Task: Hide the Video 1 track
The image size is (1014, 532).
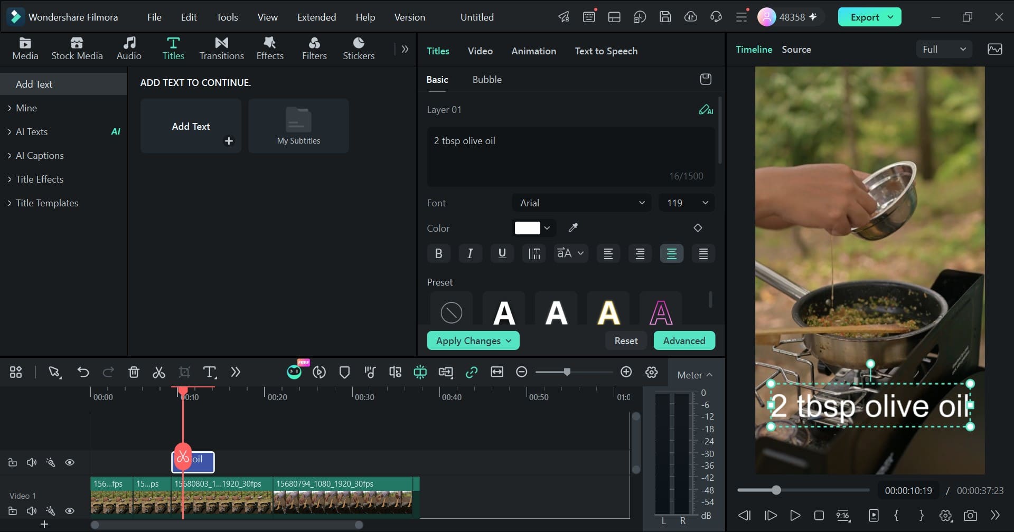Action: click(69, 511)
